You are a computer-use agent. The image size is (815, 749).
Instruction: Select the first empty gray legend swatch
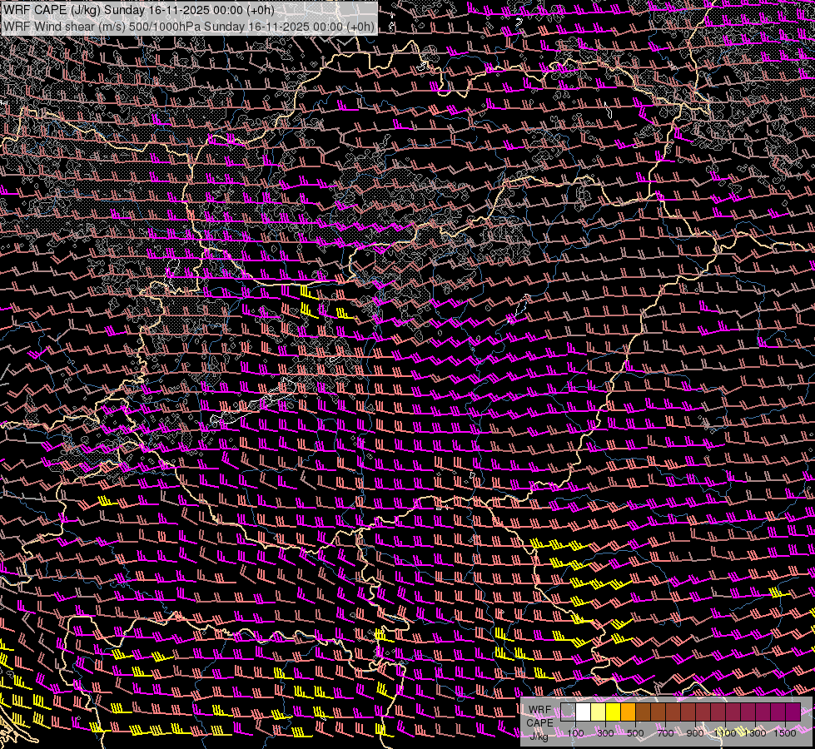point(568,712)
